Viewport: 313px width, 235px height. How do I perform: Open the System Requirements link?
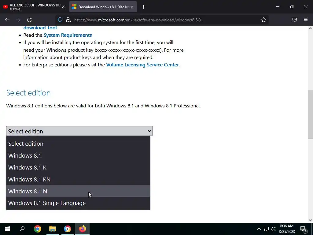click(68, 35)
